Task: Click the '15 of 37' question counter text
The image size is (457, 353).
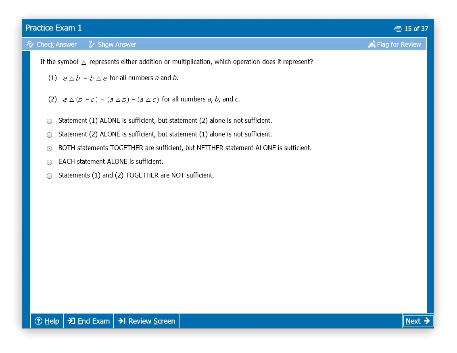Action: pyautogui.click(x=416, y=29)
